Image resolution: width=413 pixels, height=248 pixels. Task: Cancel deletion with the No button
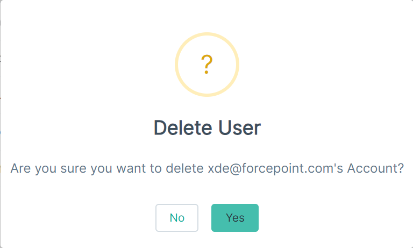pyautogui.click(x=177, y=218)
